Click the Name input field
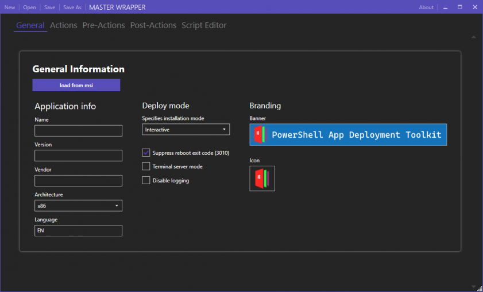 tap(78, 131)
